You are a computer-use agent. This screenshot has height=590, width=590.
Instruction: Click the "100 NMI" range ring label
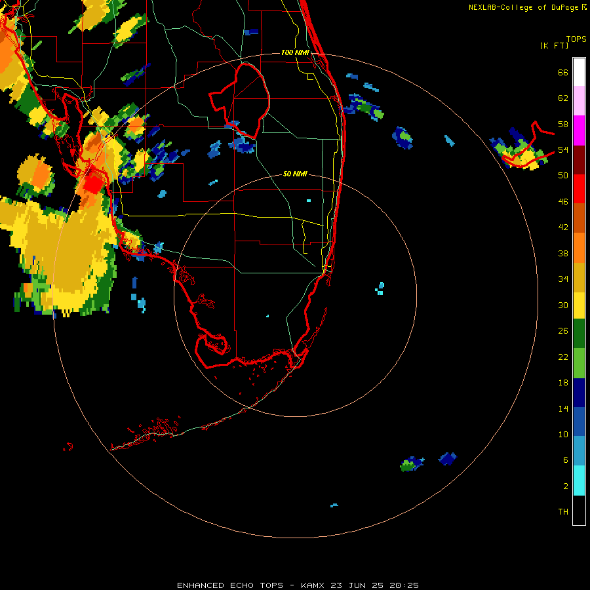tap(295, 52)
